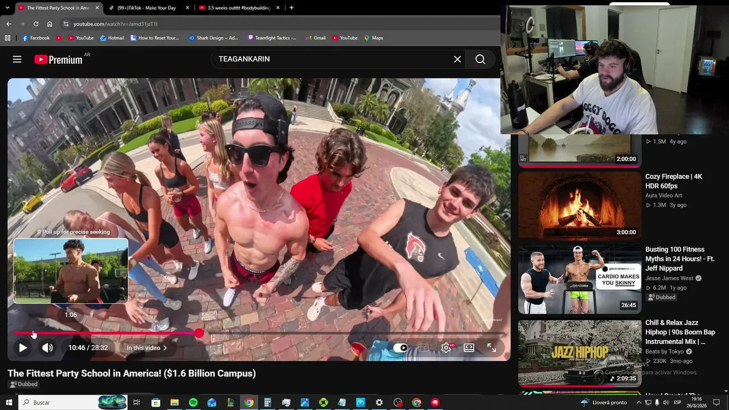The width and height of the screenshot is (729, 410).
Task: Open Task View on the taskbar
Action: point(137,403)
